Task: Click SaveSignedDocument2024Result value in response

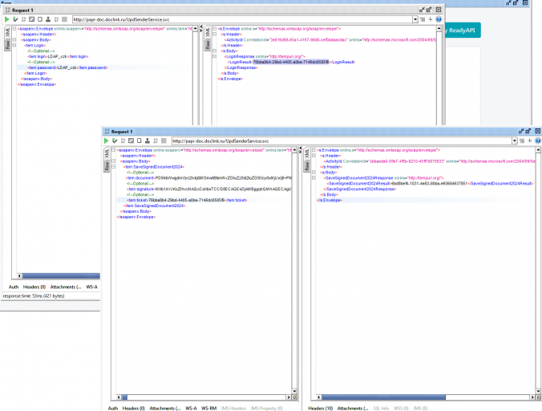Action: tap(429, 183)
